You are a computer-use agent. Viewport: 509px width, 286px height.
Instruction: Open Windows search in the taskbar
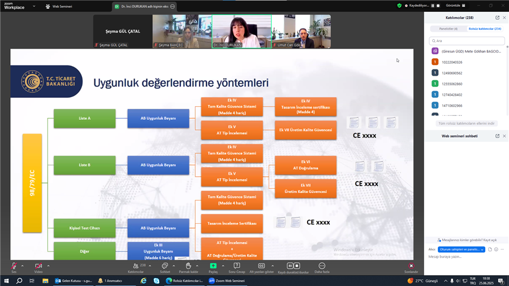pos(19,281)
